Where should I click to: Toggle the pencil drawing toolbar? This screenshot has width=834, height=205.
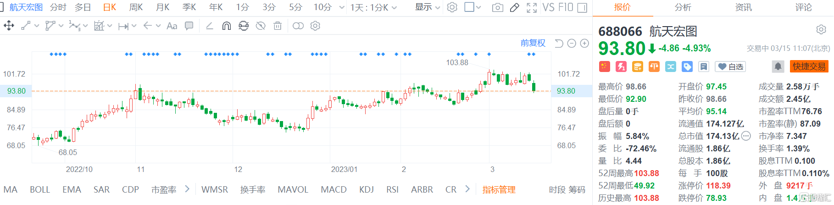tap(515, 7)
